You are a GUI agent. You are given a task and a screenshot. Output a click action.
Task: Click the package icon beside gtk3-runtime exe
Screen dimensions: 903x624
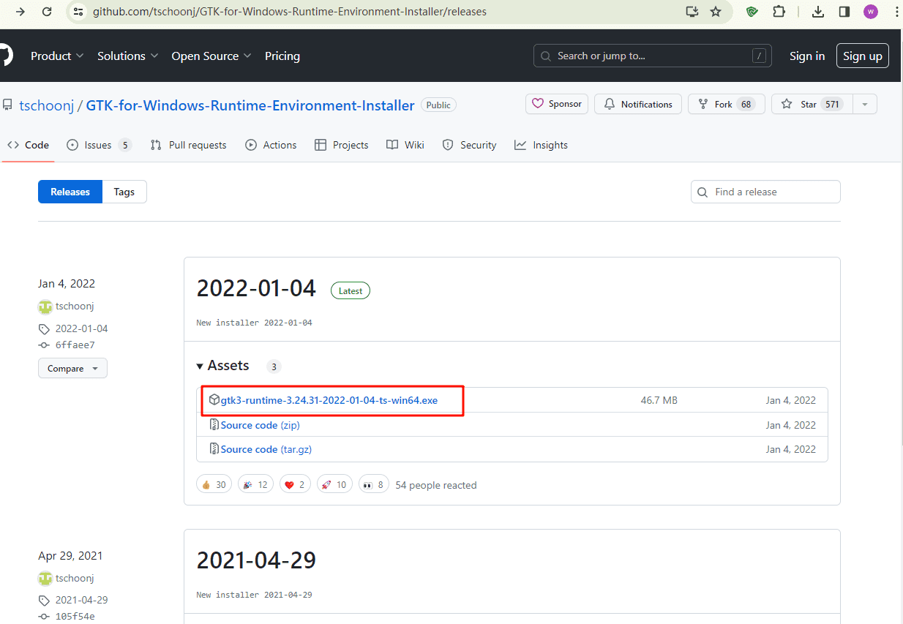[x=214, y=400]
